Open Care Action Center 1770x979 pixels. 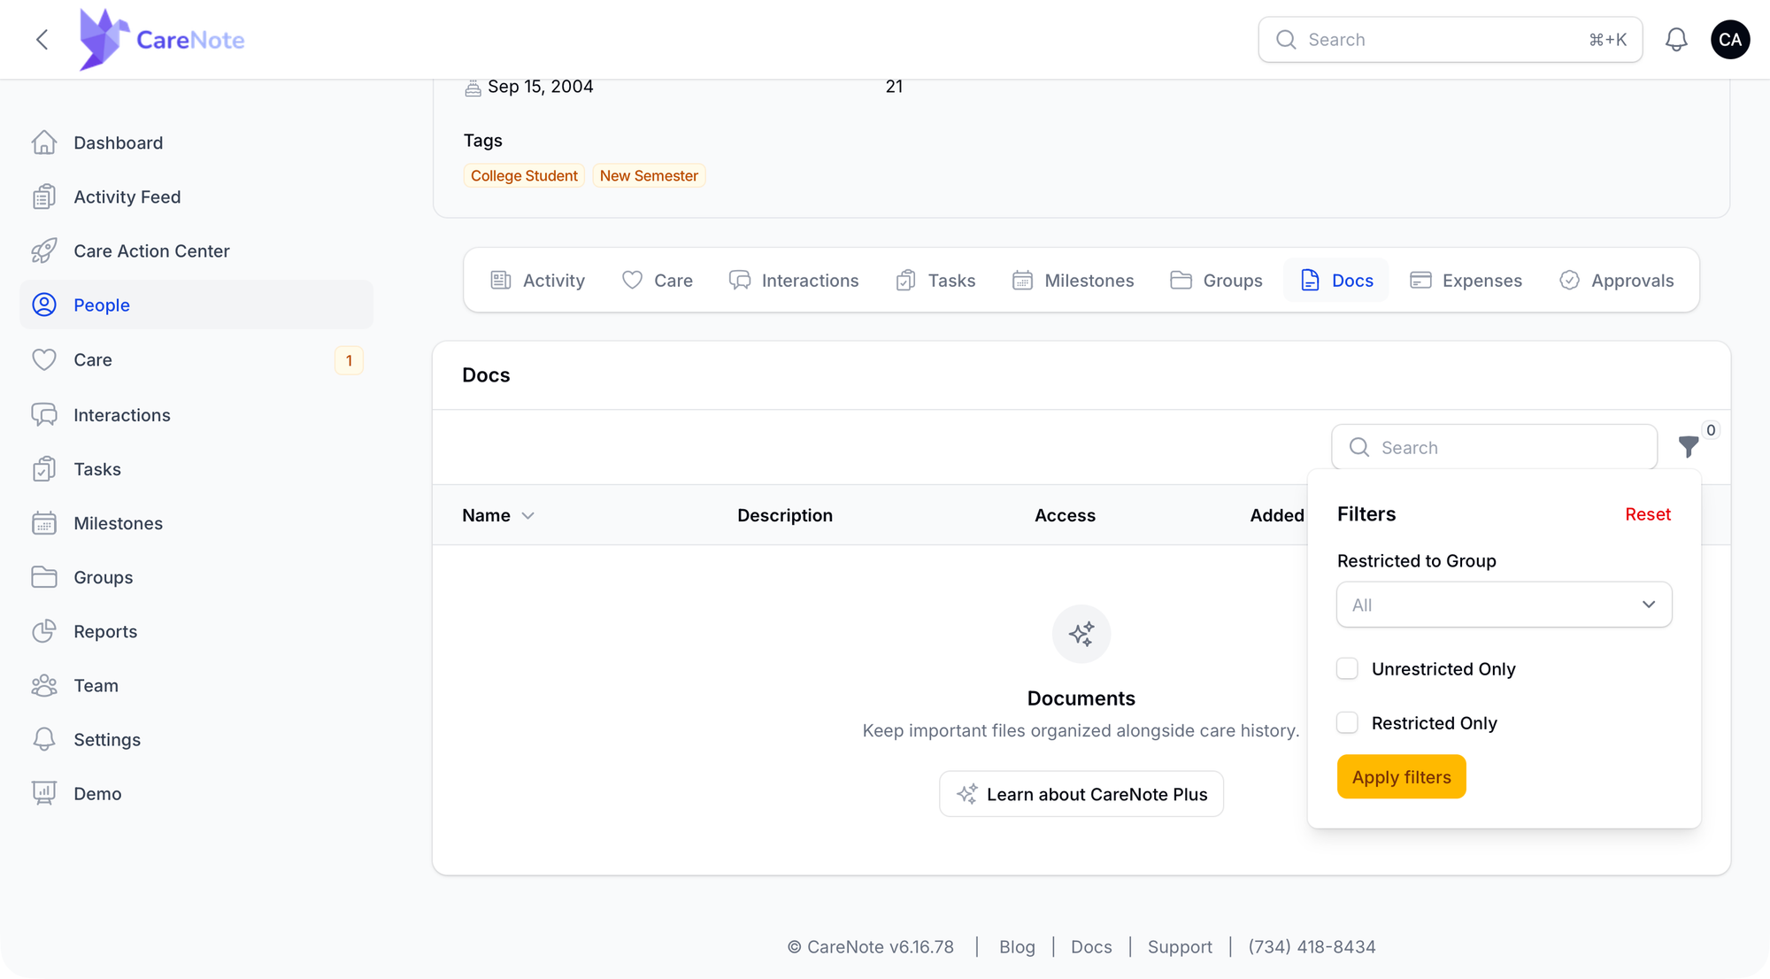196,251
